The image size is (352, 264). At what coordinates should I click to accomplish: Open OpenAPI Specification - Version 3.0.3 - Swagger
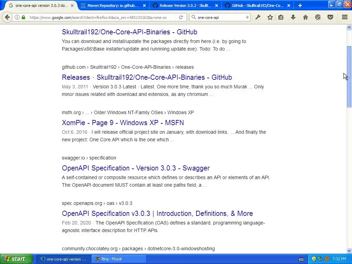click(136, 168)
